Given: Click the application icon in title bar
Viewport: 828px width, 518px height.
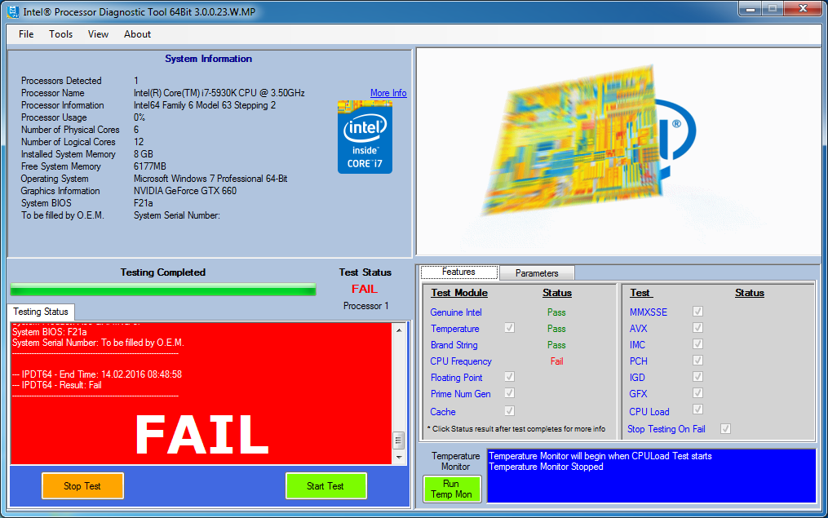Looking at the screenshot, I should coord(13,11).
